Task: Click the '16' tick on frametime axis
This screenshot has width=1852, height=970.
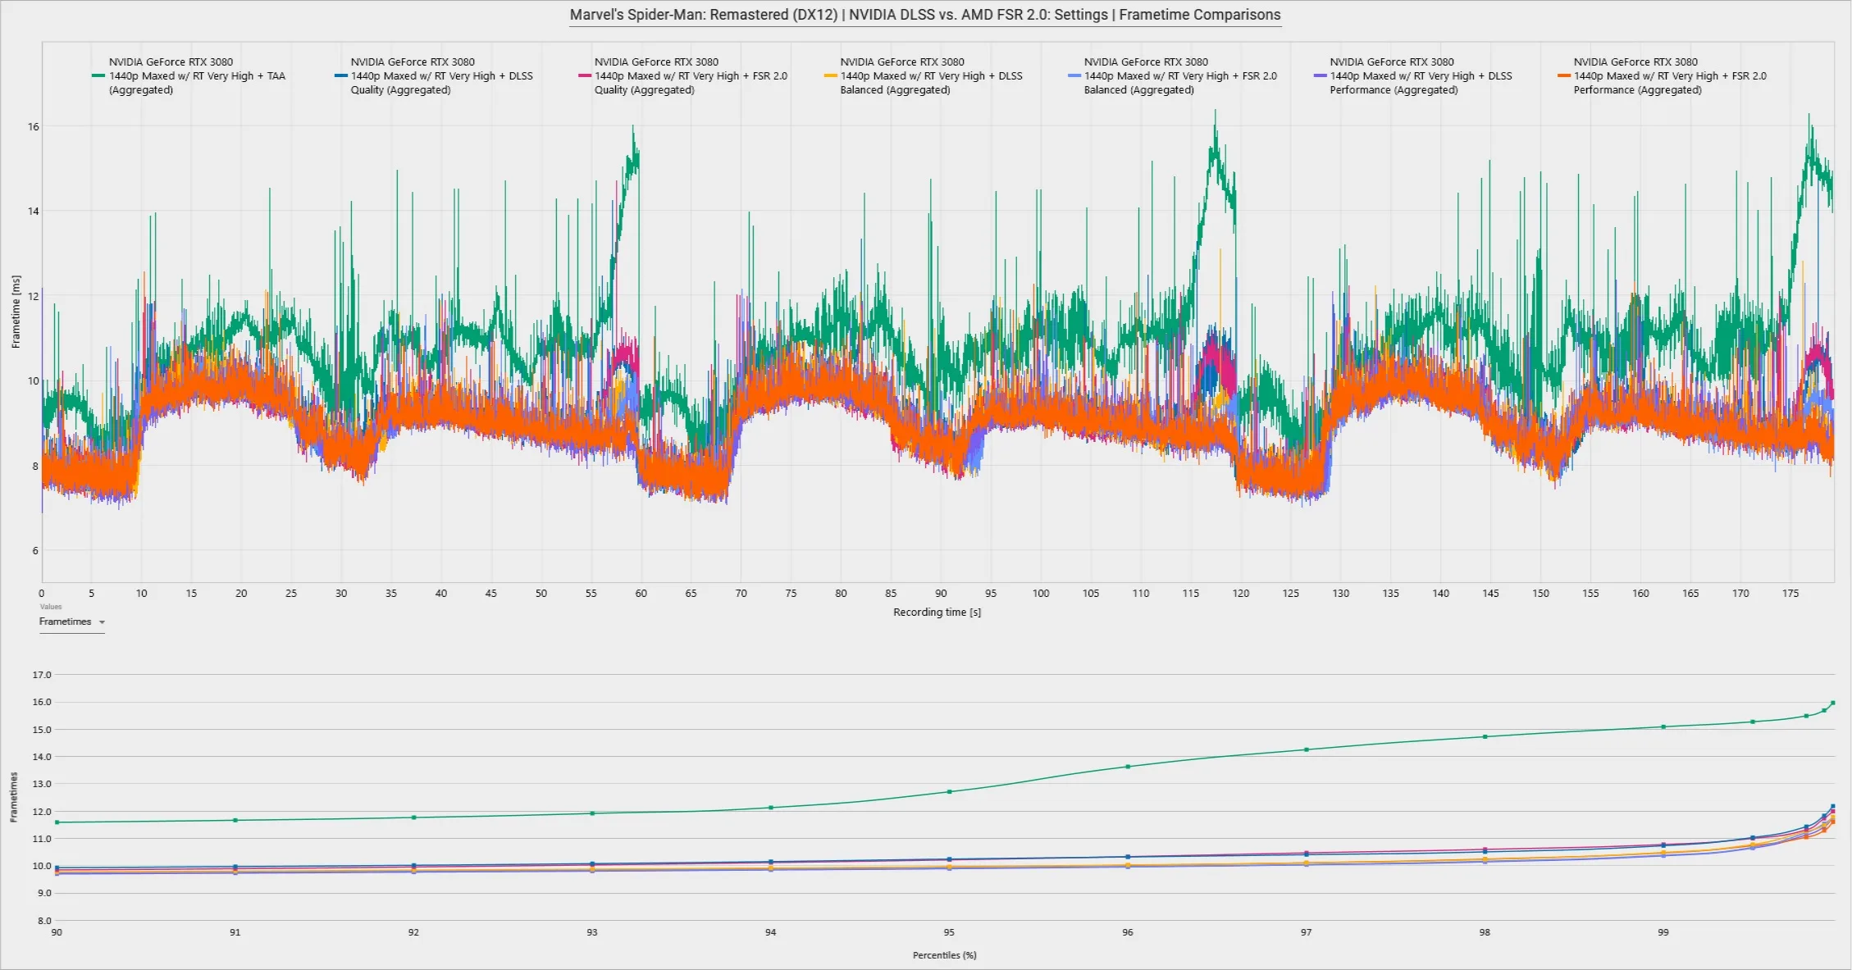Action: tap(34, 126)
